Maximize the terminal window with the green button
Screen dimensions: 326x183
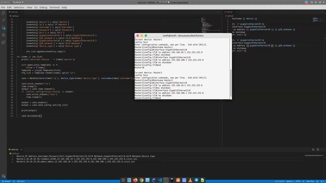click(x=146, y=36)
